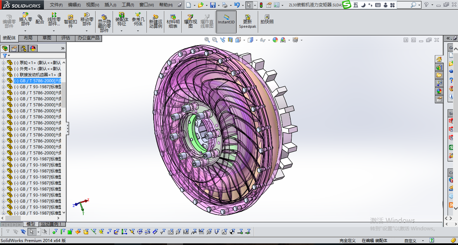Open the 智能扣件 smart fasteners tool
458x245 pixels.
pyautogui.click(x=71, y=21)
